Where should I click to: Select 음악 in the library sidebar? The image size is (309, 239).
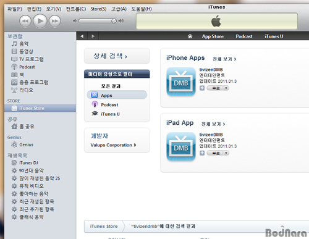pos(40,44)
